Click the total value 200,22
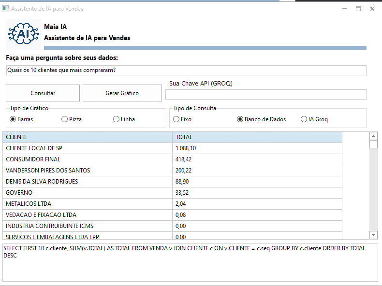 [183, 171]
